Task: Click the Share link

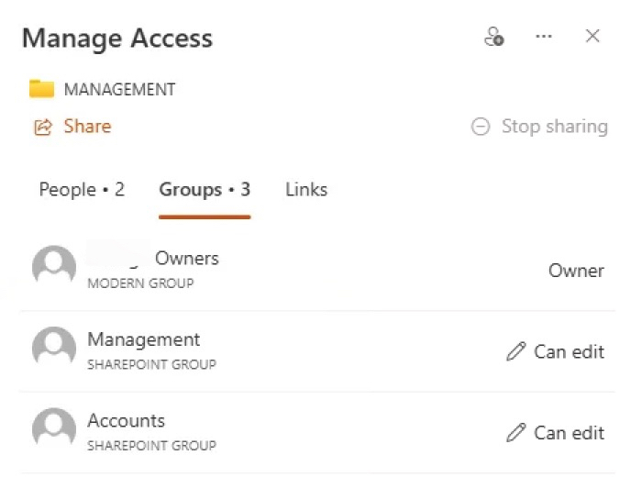Action: click(x=87, y=127)
